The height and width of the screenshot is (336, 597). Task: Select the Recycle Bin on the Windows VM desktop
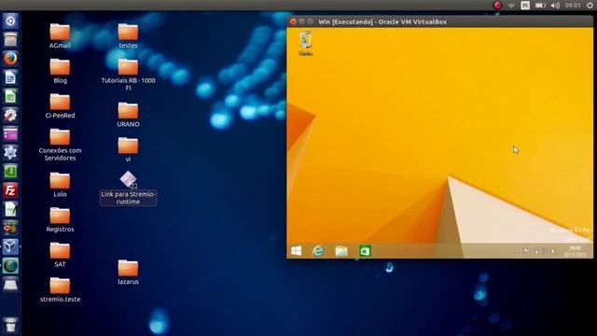coord(306,44)
